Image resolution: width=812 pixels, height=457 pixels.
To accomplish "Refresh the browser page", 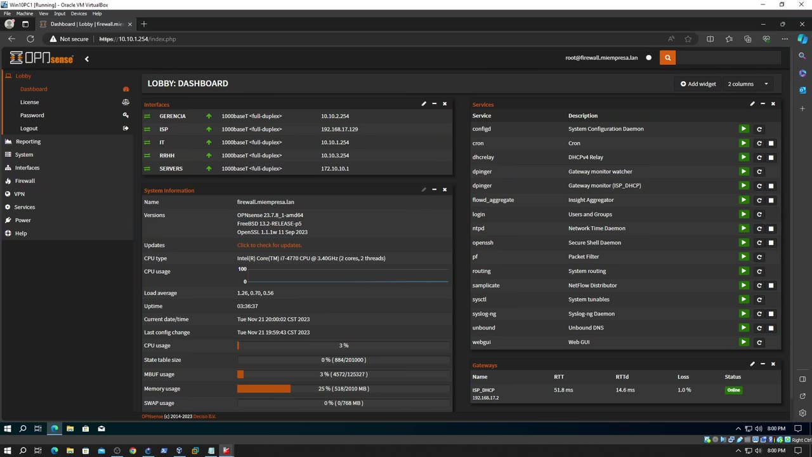I will (30, 39).
